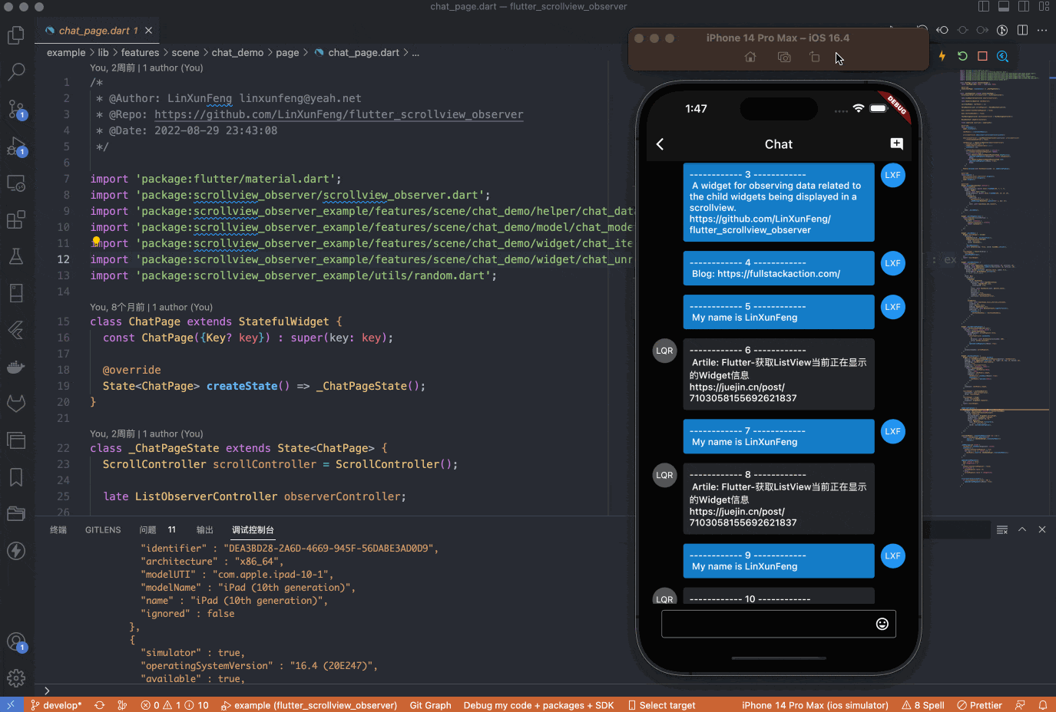1056x712 pixels.
Task: Restart the debug session
Action: [x=962, y=56]
